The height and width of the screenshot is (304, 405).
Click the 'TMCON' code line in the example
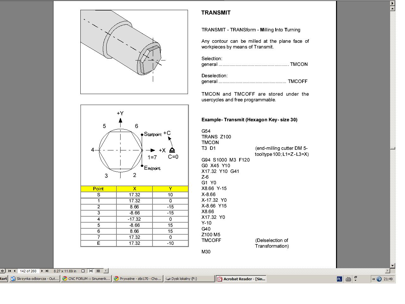(x=210, y=142)
